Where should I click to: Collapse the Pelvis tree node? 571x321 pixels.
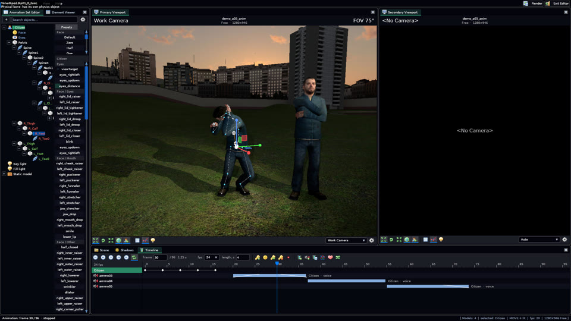coord(9,43)
